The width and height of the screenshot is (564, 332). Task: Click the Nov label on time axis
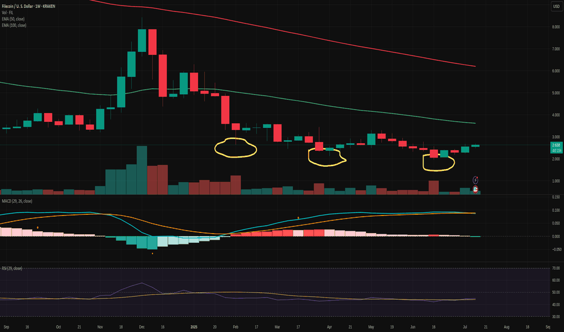pyautogui.click(x=100, y=327)
